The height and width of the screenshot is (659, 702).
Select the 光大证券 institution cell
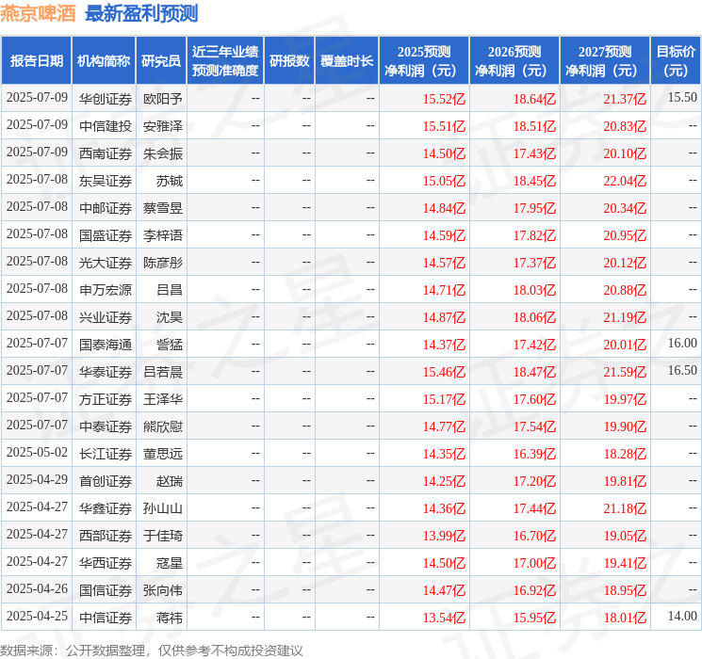[106, 263]
